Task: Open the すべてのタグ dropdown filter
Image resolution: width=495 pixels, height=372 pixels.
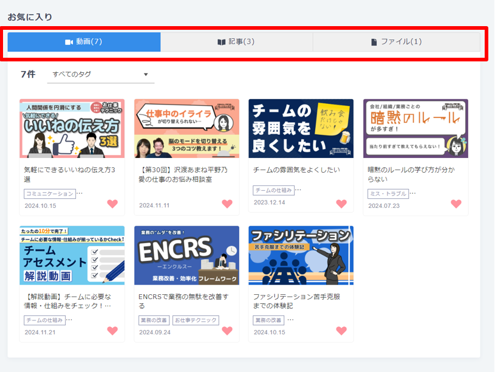Action: 100,75
